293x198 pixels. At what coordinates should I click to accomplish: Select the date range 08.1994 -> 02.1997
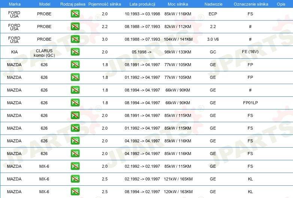click(x=142, y=192)
